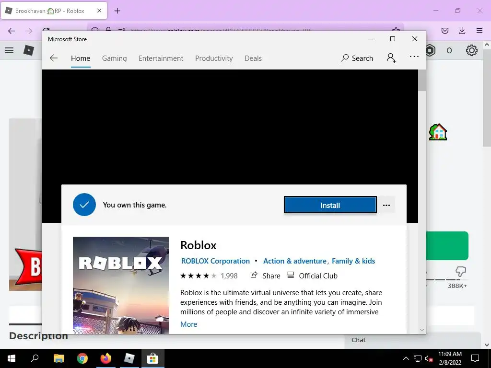This screenshot has height=368, width=491.
Task: Open the Deals tab
Action: point(253,58)
